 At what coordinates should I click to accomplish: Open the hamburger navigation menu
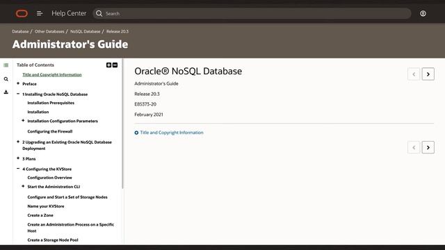point(40,13)
